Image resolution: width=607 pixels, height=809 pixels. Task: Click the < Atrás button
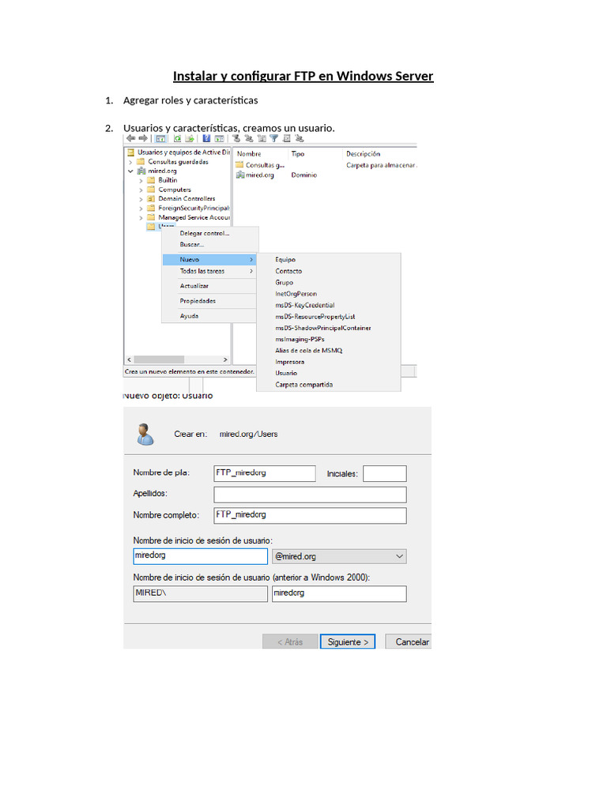point(289,642)
